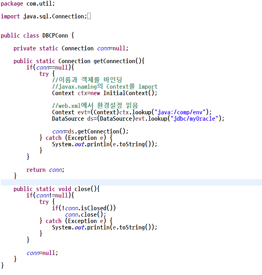Click the comment '//javax.naming의 Context를 import'
The height and width of the screenshot is (275, 262).
(x=105, y=86)
